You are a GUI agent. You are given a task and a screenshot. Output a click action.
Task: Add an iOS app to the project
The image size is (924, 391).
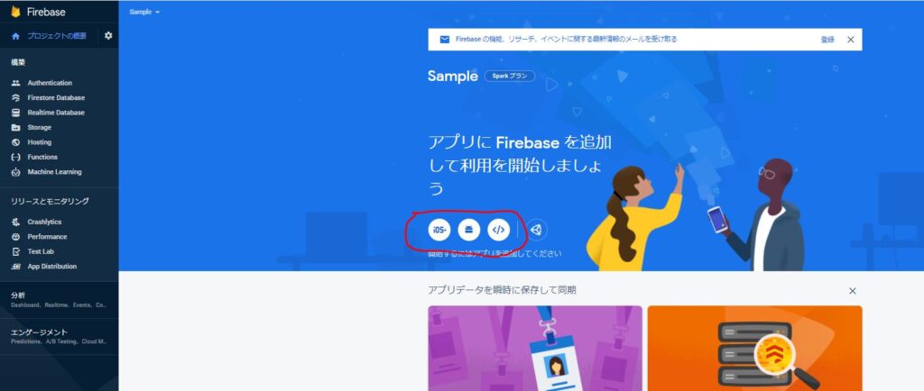tap(439, 230)
